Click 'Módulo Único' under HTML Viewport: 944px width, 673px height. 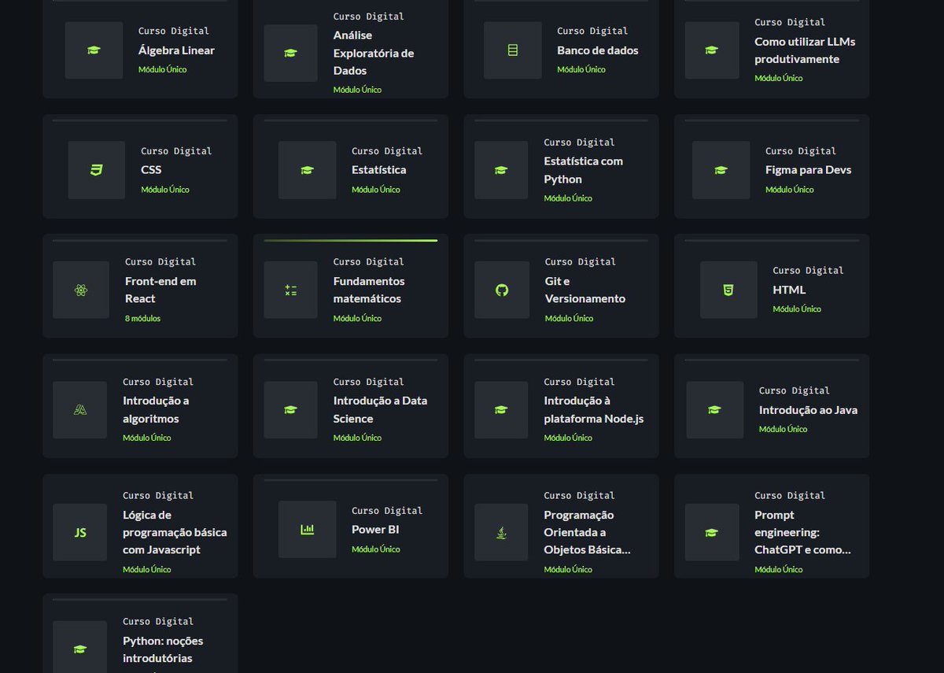pos(797,309)
